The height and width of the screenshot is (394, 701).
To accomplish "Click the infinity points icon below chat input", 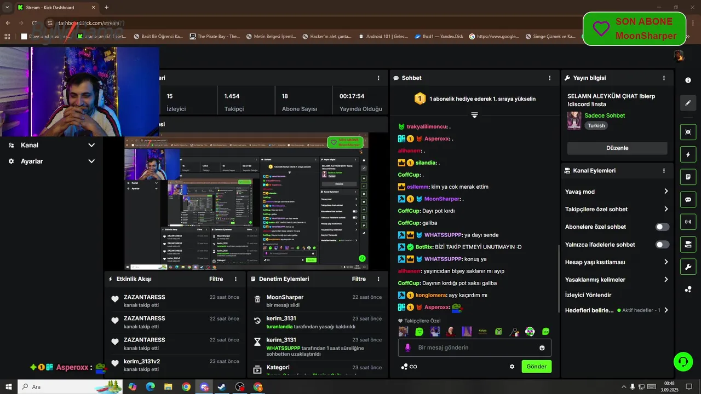I will 409,367.
